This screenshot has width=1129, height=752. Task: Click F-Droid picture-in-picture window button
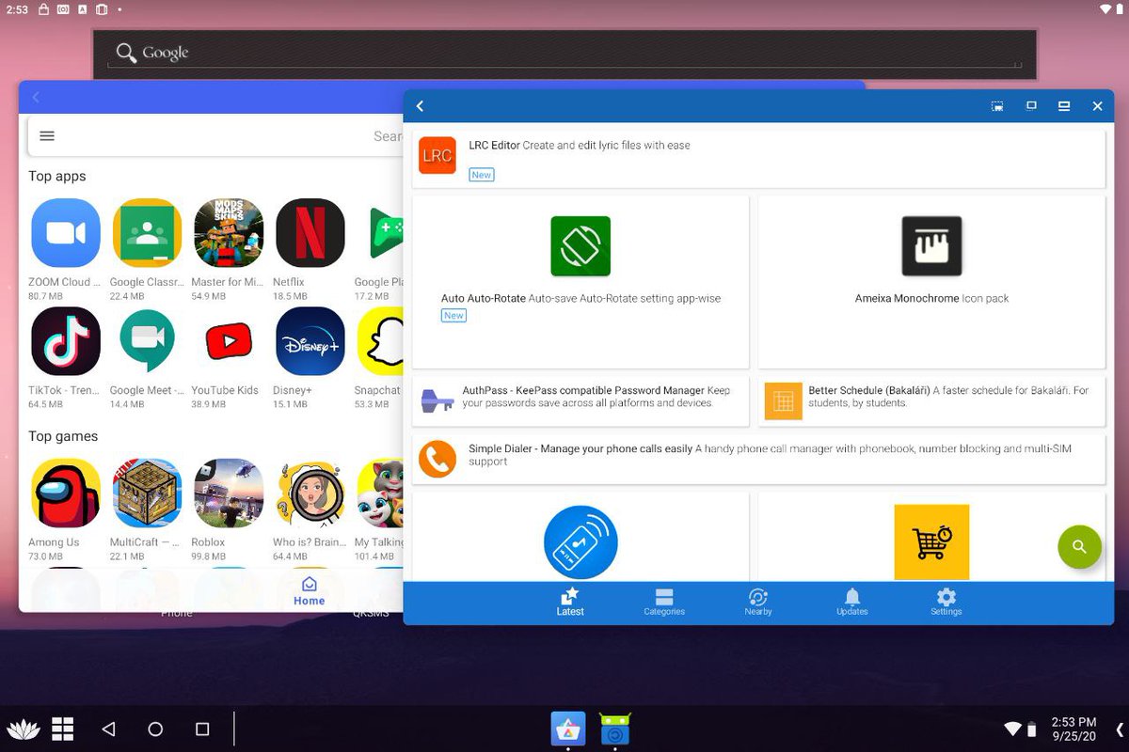[x=997, y=106]
